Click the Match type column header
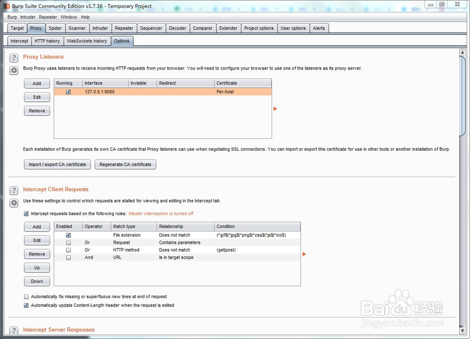Viewport: 470px width, 339px height. (x=133, y=226)
